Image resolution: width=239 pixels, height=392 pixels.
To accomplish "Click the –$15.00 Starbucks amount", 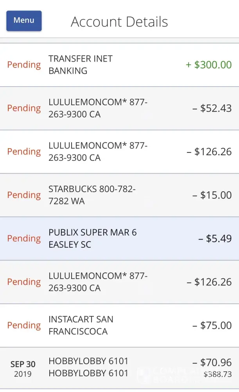I will [212, 195].
